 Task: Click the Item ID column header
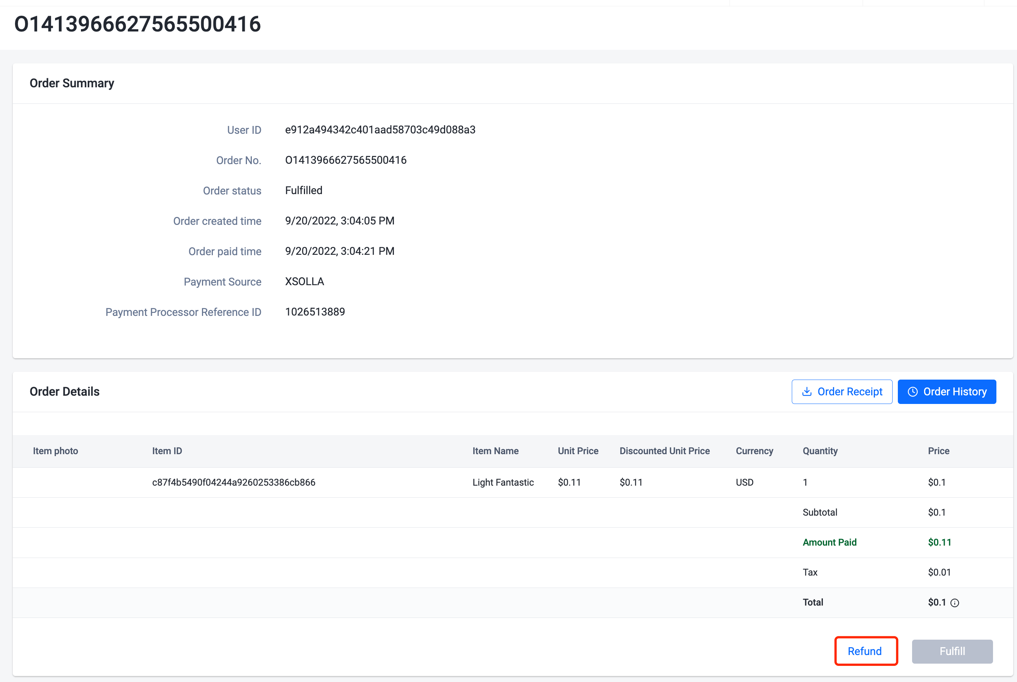coord(167,451)
